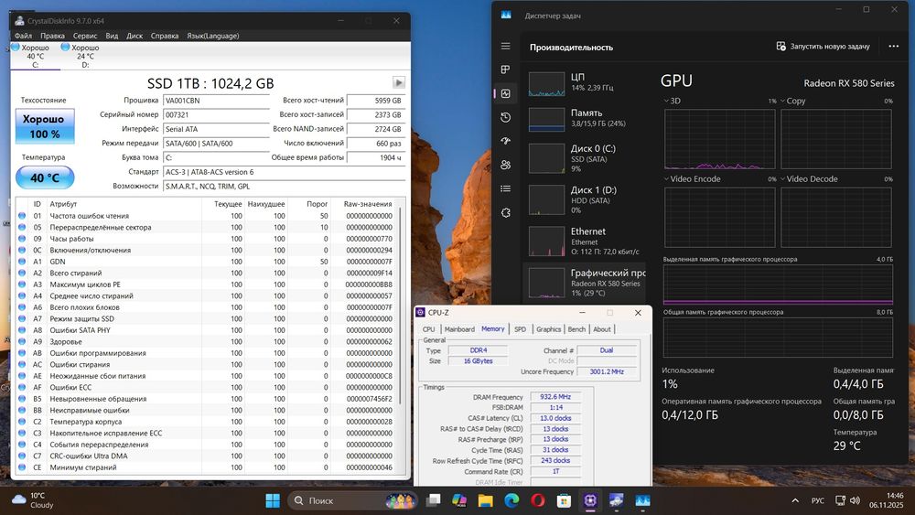Switch to the Graphics tab in CPU-Z

click(x=548, y=329)
